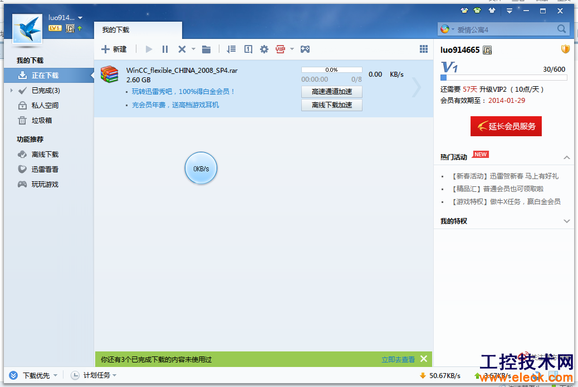Expand the 已完成(3) tree arrow
This screenshot has width=578, height=387.
(12, 90)
